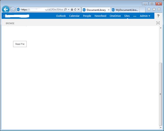Open a new blank browser tab

pos(142,10)
